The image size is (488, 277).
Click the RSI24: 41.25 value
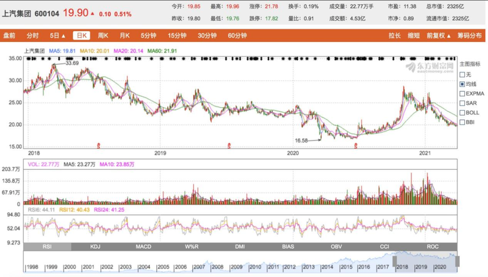click(109, 210)
